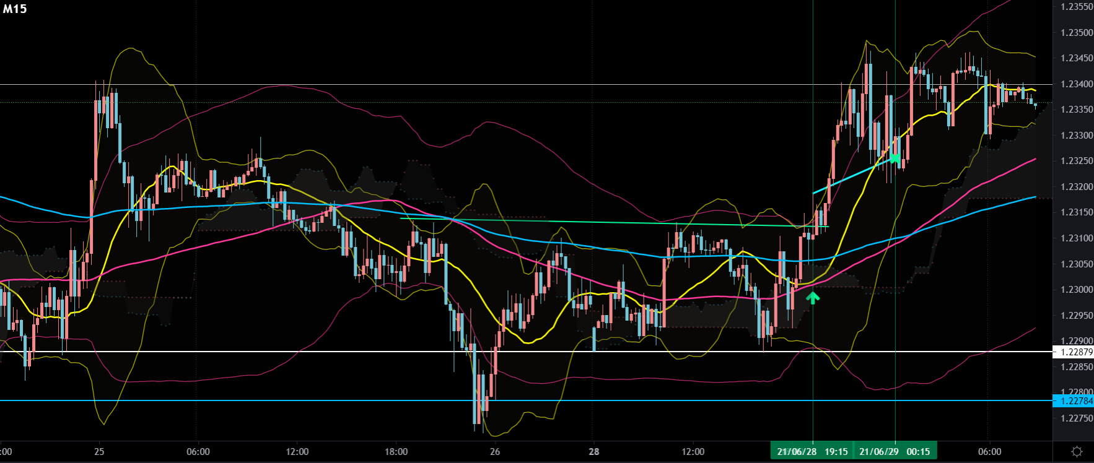Select the green descending trend line

pyautogui.click(x=613, y=222)
